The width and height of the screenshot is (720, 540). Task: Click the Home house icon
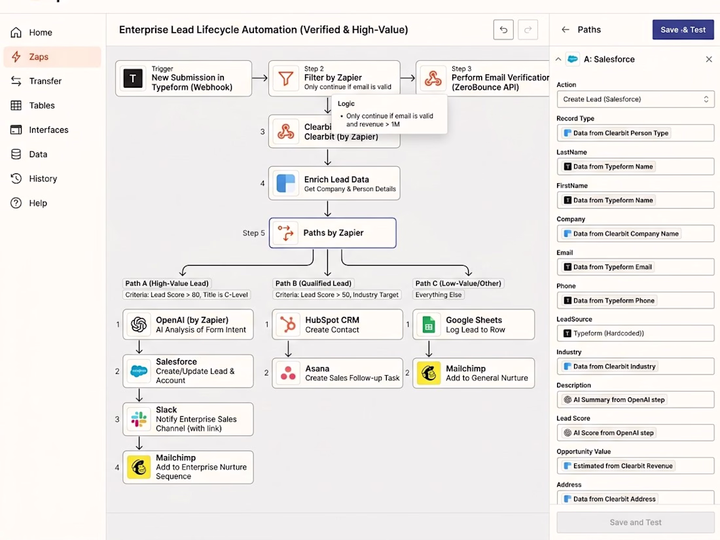[16, 33]
